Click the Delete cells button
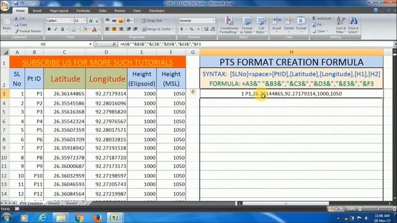397x223 pixels. 288,25
